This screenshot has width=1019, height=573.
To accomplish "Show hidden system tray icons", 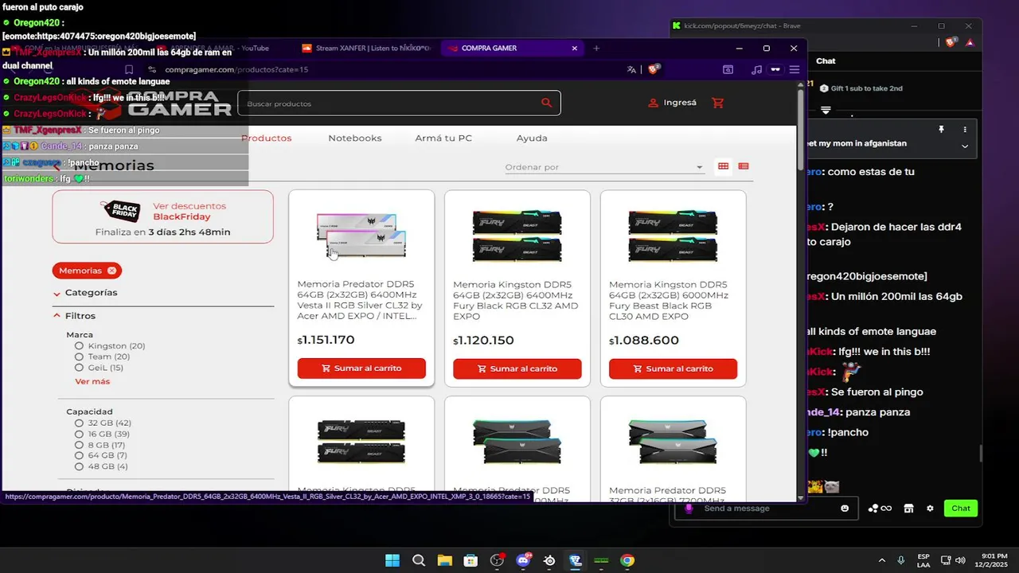I will (881, 560).
